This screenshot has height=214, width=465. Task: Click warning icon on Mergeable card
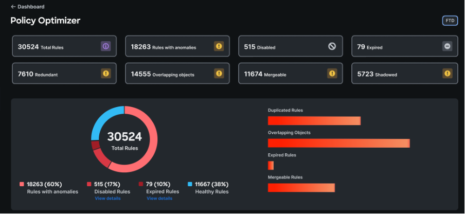point(332,74)
